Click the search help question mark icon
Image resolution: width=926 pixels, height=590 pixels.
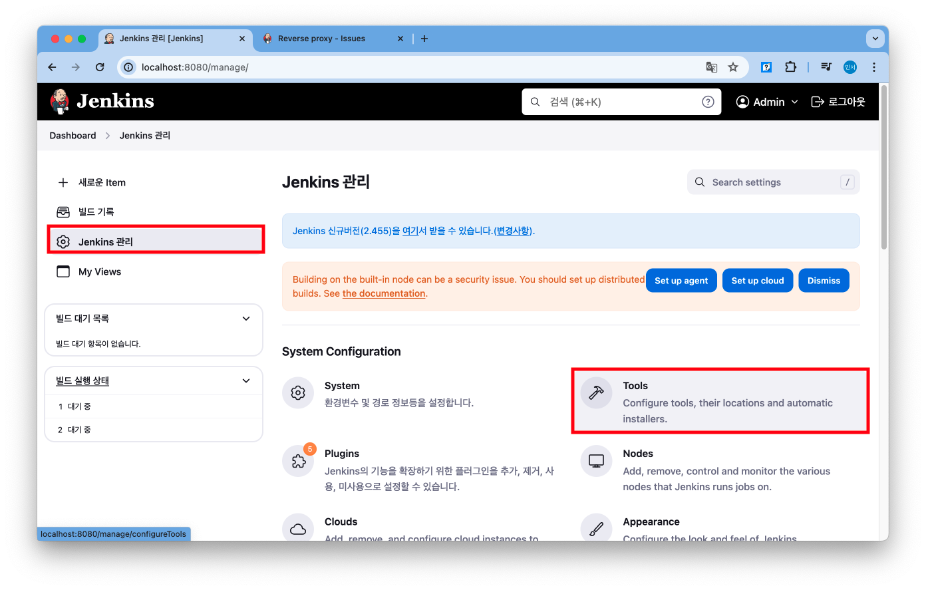(708, 102)
